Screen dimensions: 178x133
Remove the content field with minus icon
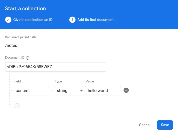pos(126,90)
